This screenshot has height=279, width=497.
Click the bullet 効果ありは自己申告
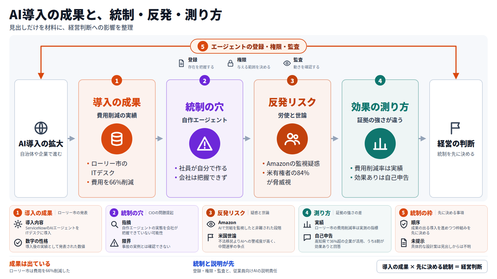click(x=381, y=178)
